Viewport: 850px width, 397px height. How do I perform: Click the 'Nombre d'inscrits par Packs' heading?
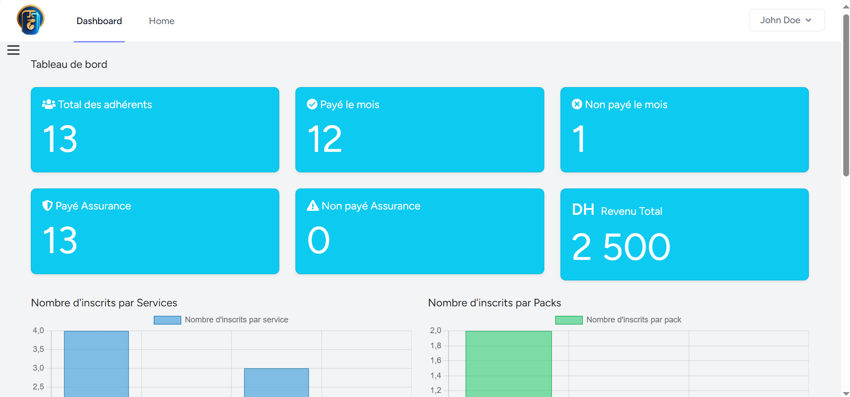495,303
